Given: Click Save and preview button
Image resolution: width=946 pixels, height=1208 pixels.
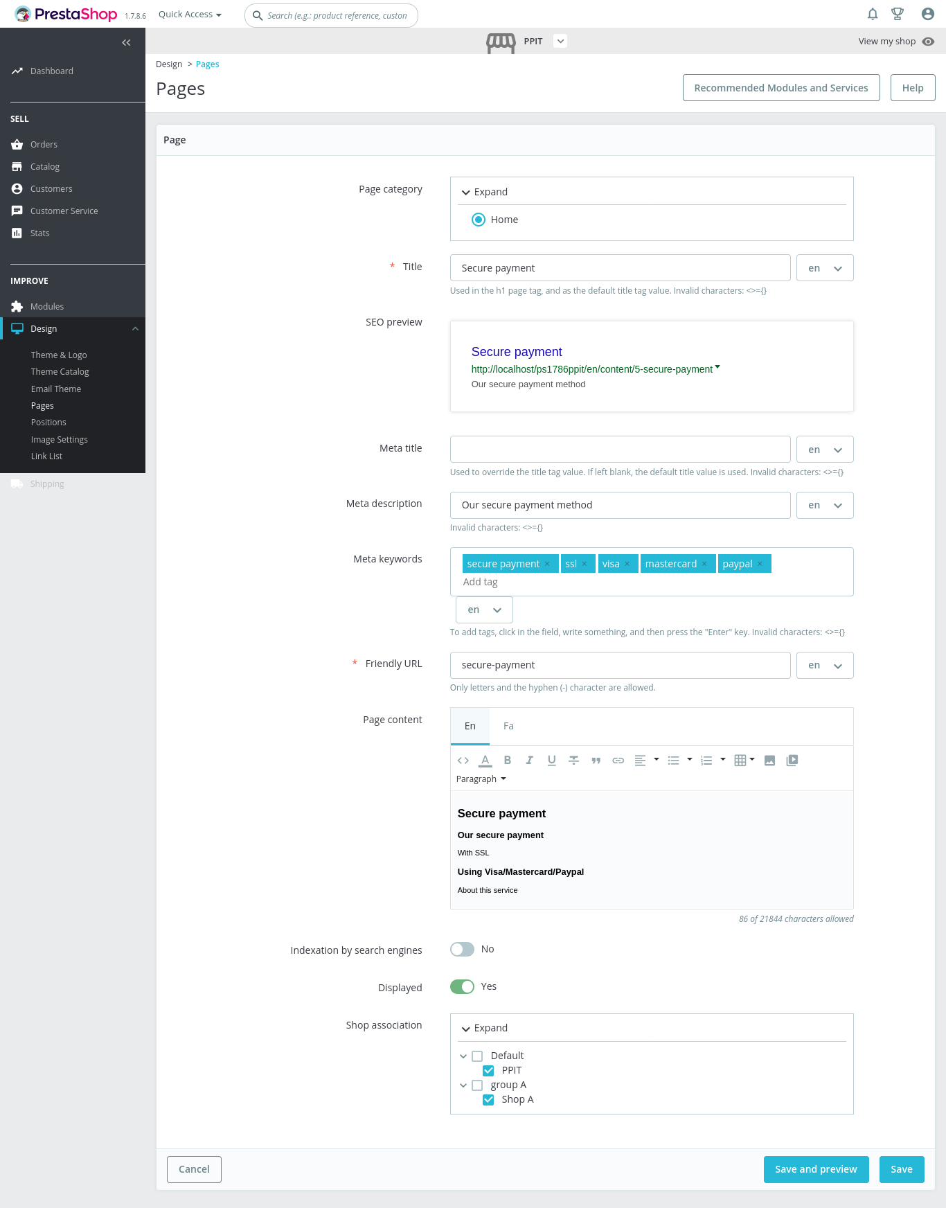Looking at the screenshot, I should 816,1169.
